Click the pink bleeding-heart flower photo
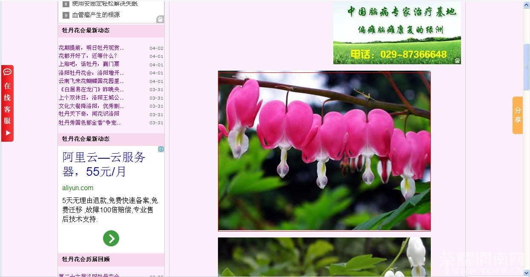 click(x=324, y=150)
